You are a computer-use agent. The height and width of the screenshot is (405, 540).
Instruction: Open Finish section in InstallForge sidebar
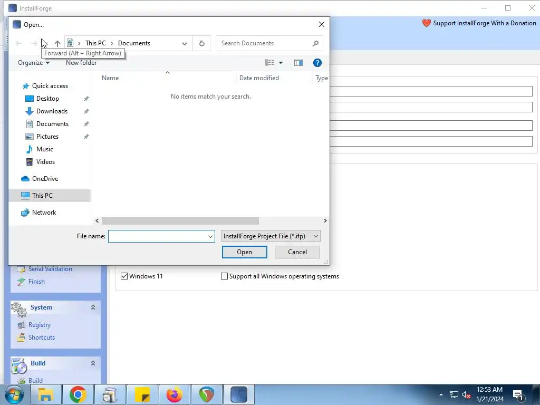[x=36, y=282]
